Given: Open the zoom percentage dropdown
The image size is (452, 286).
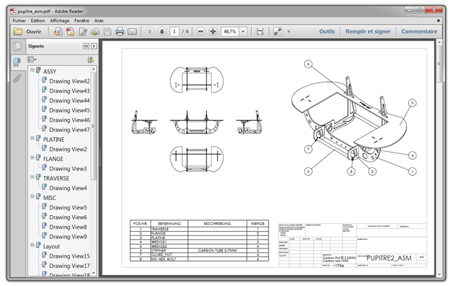Looking at the screenshot, I should pos(243,32).
